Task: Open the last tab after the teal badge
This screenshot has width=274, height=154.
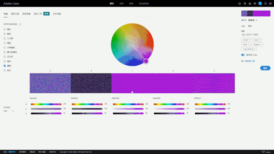Action: (57, 14)
